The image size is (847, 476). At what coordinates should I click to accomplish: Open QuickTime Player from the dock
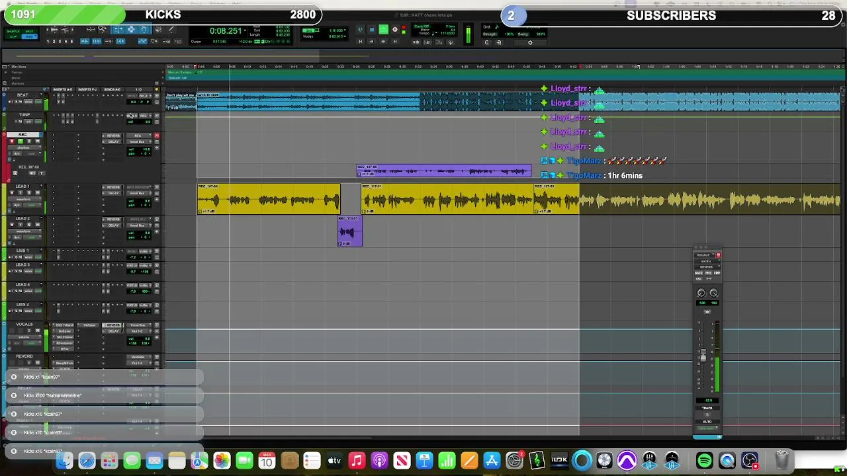727,460
